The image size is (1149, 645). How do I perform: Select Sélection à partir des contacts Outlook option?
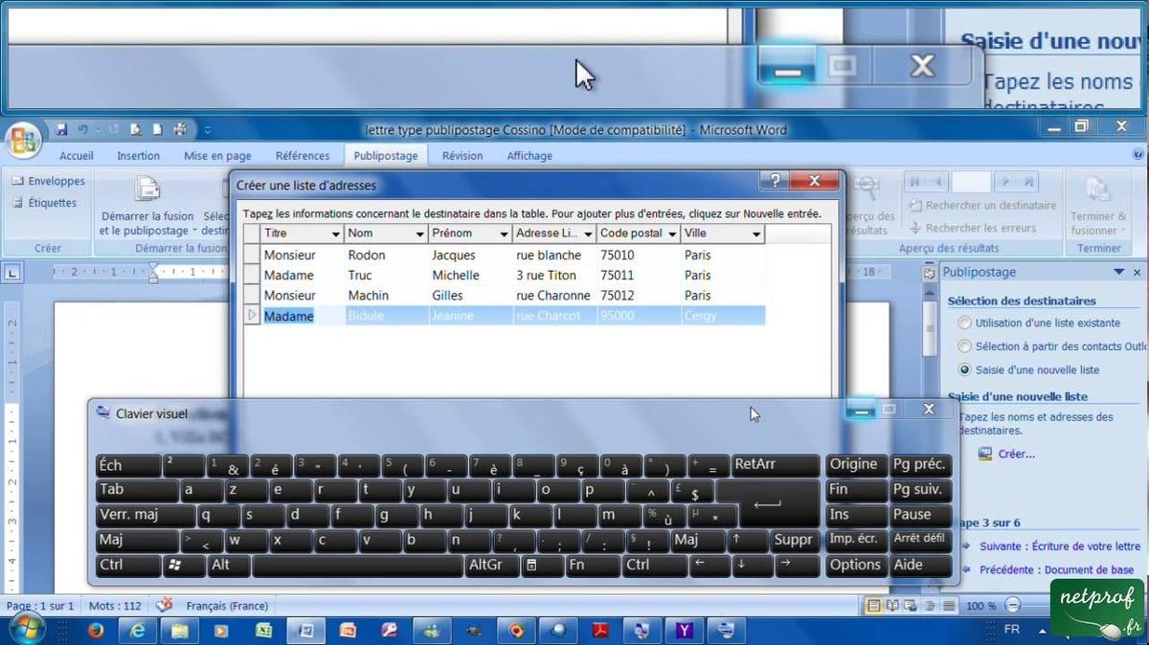(x=964, y=346)
